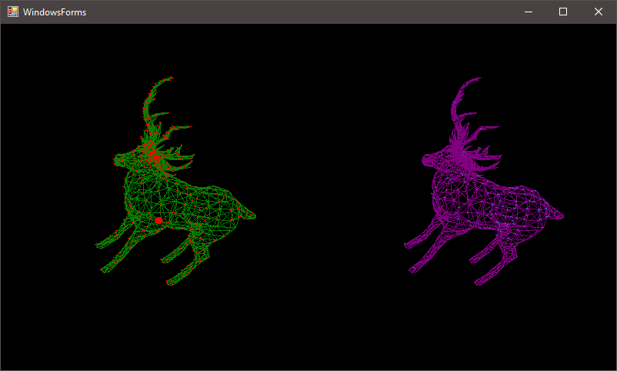617x371 pixels.
Task: Click the tallest antler tip of purple deer
Action: [x=479, y=78]
